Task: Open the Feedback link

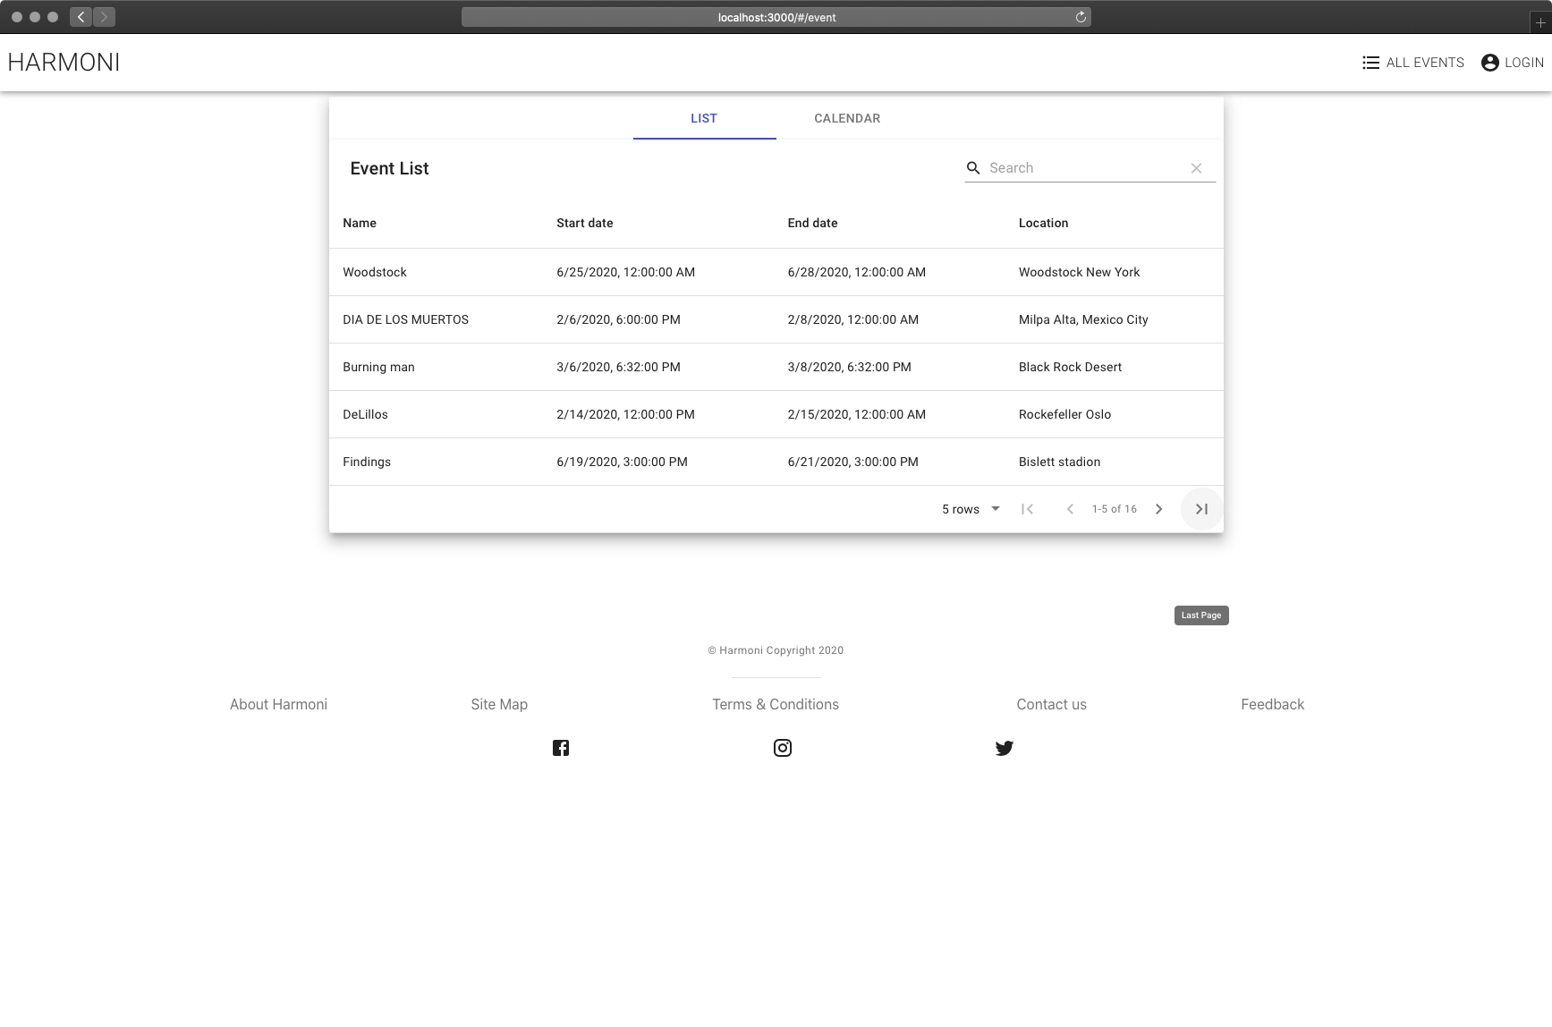Action: 1272,705
